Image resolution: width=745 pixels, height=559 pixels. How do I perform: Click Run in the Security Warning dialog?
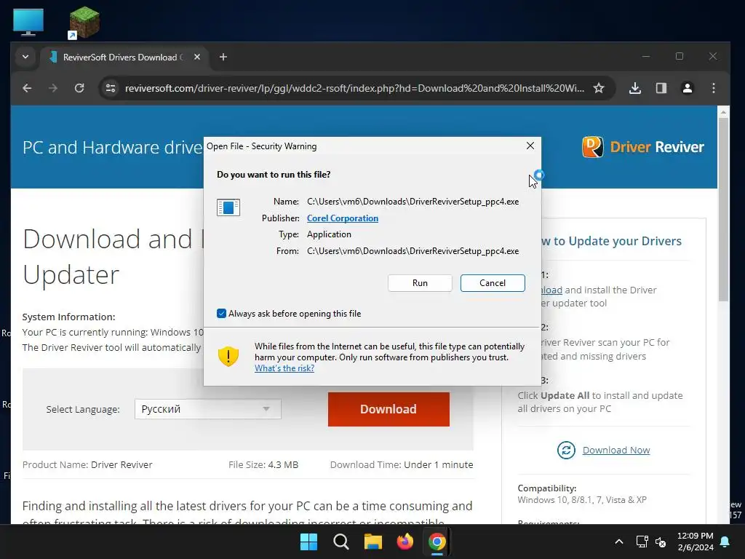pyautogui.click(x=420, y=283)
